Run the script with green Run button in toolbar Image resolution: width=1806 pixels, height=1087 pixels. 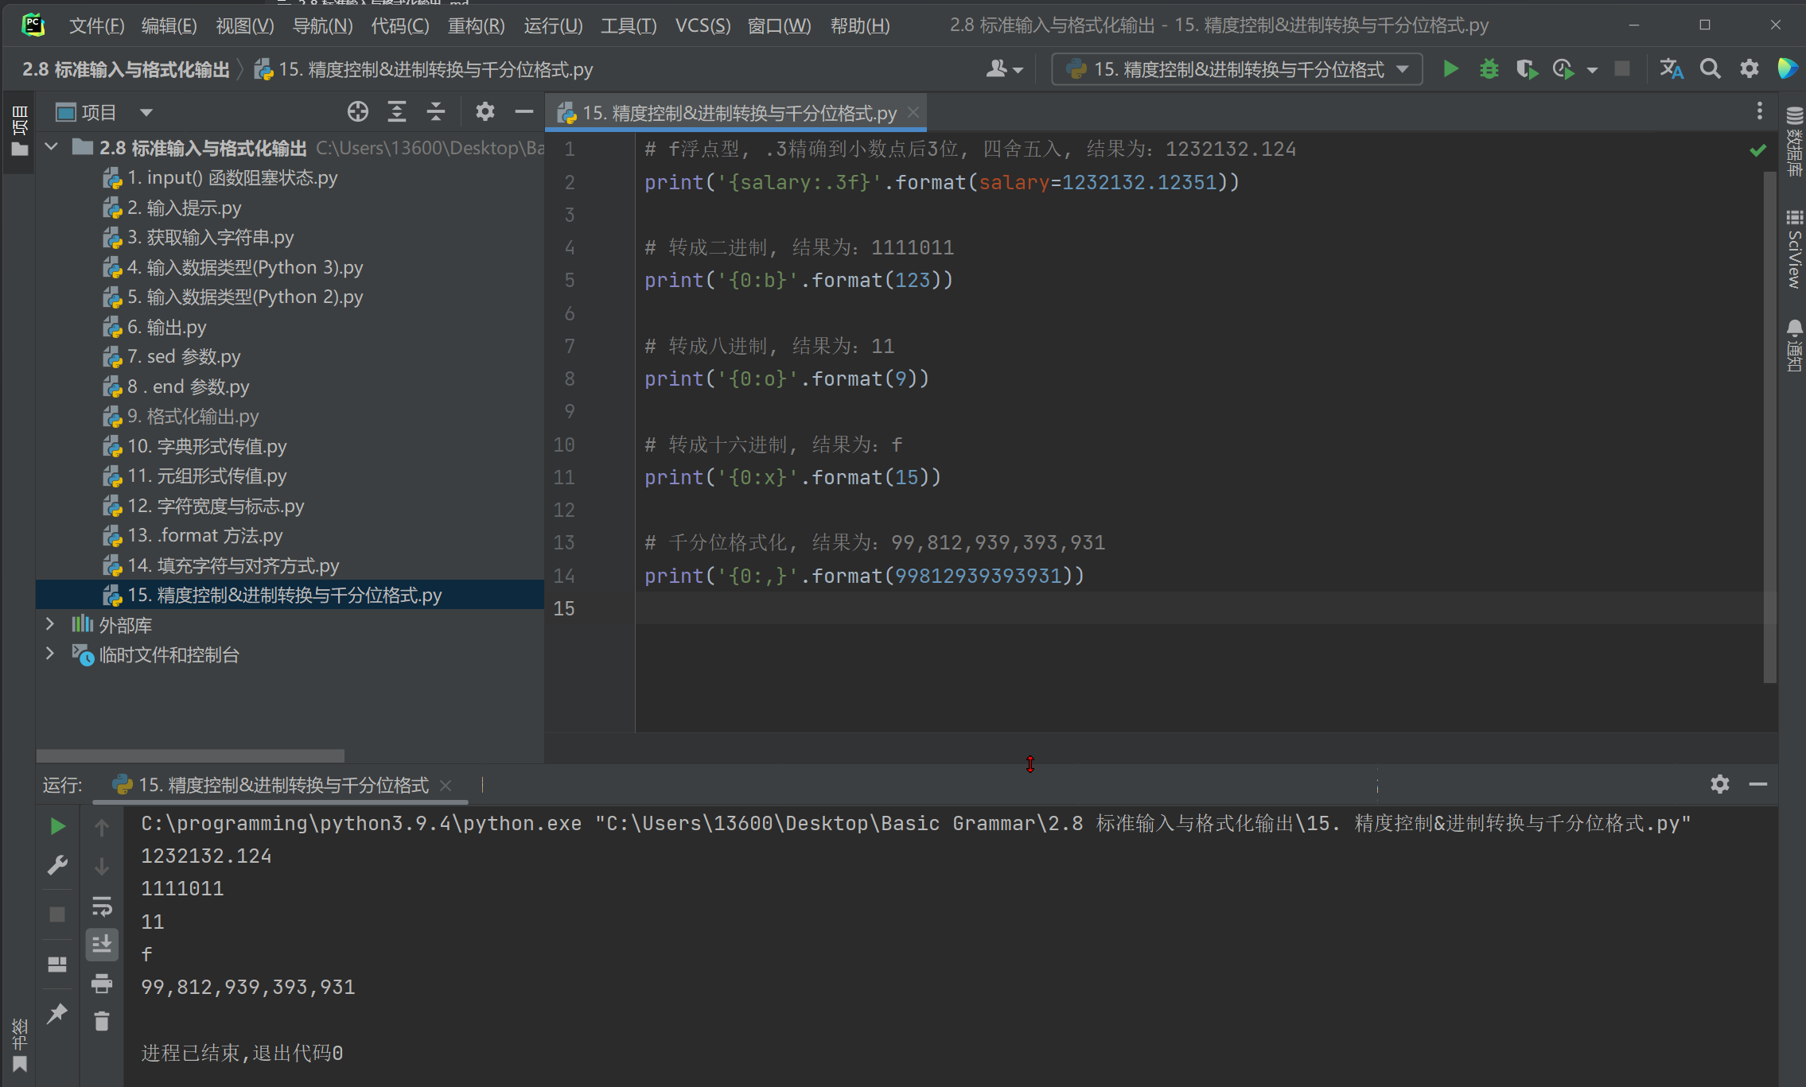pos(1450,69)
